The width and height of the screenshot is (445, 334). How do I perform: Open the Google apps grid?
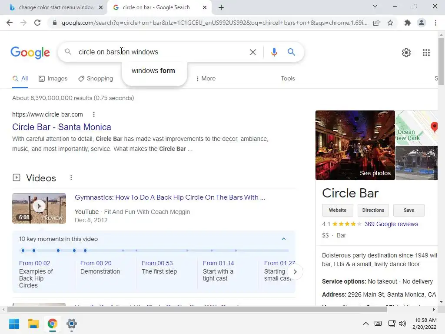coord(426,53)
